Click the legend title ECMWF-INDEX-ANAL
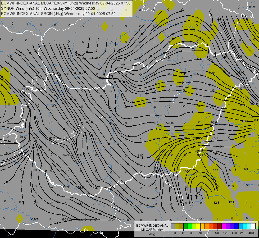 tap(152, 226)
